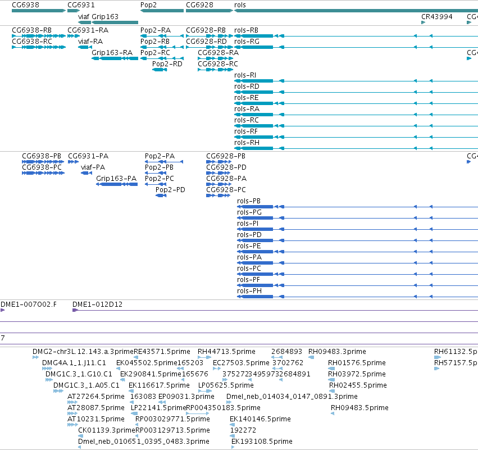Click transcript label CG6938-RB
Viewport: 478px width, 450px height.
[31, 30]
